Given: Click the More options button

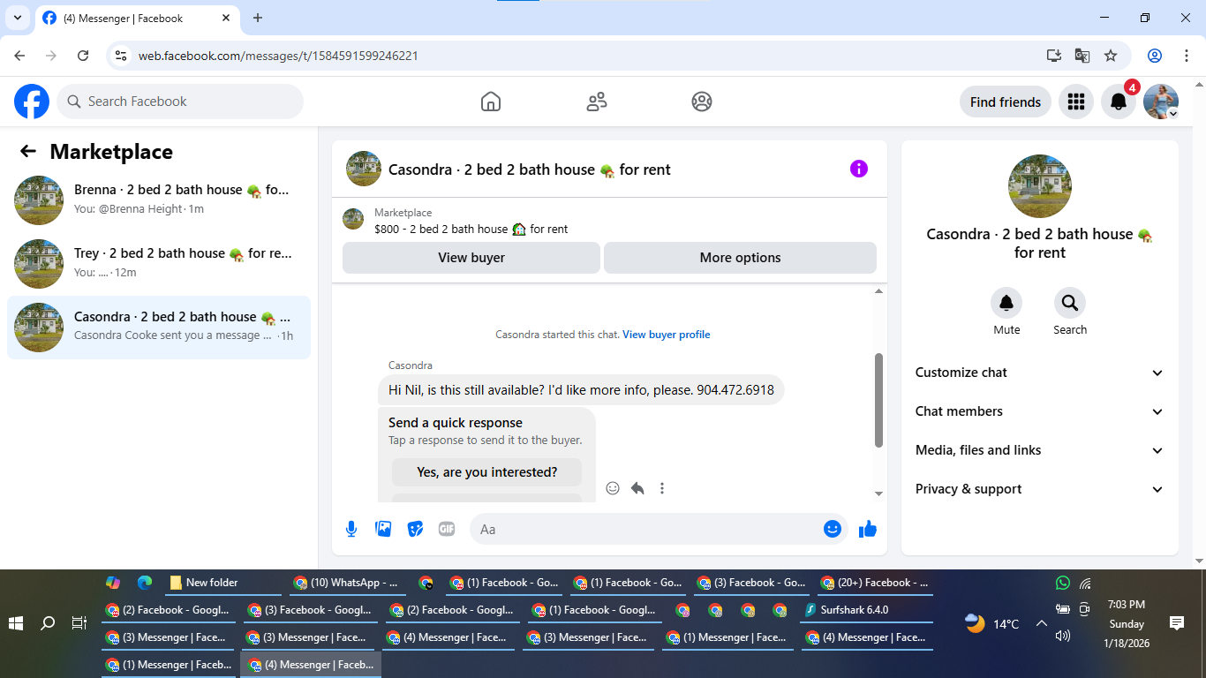Looking at the screenshot, I should click(x=740, y=258).
